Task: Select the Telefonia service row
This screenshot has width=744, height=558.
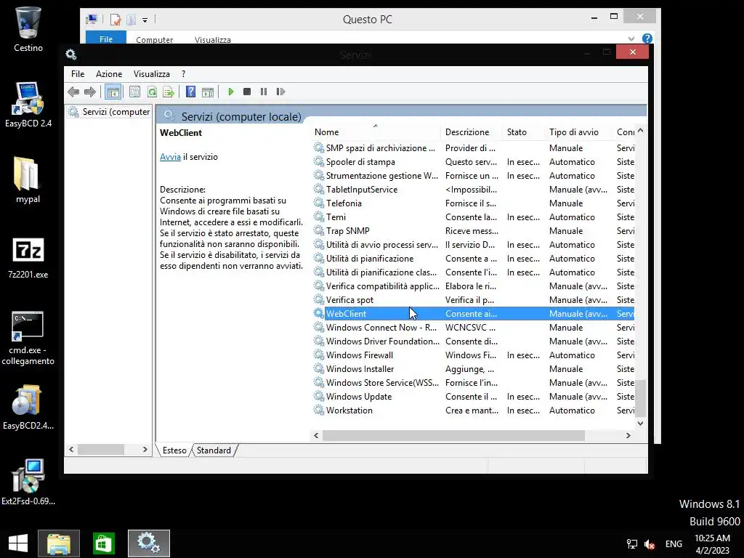Action: [x=473, y=203]
